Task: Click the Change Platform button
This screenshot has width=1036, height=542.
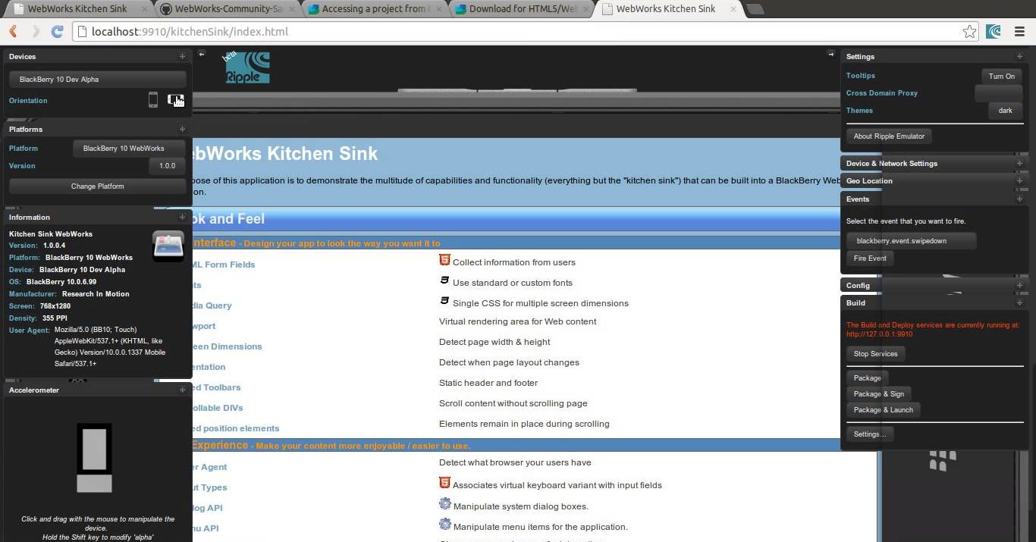Action: click(97, 186)
